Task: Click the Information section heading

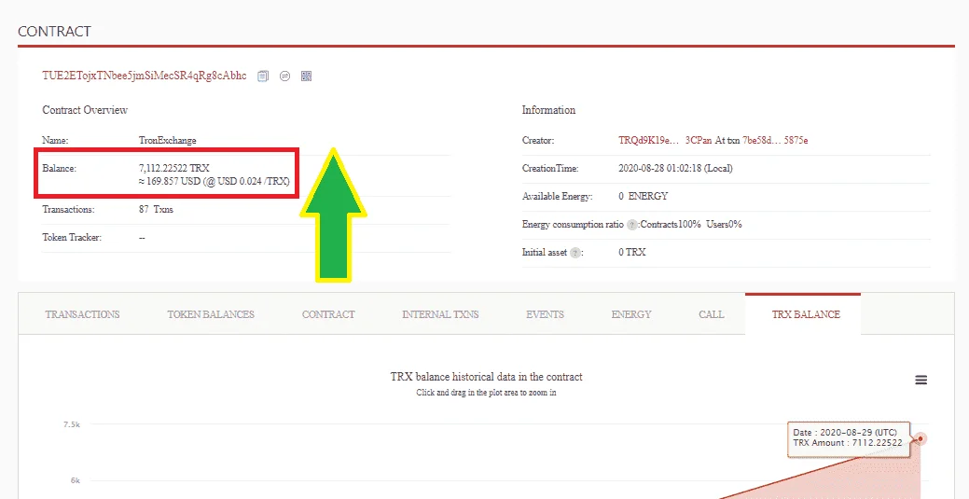Action: [x=548, y=110]
